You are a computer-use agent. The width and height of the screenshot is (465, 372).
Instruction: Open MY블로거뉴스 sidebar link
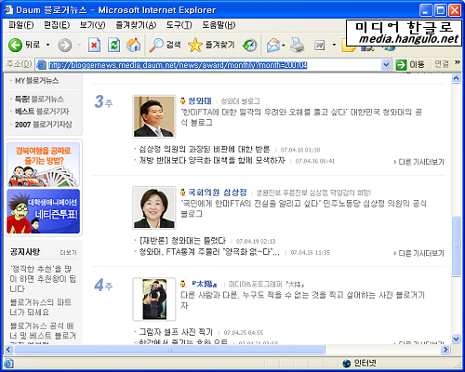[x=36, y=81]
